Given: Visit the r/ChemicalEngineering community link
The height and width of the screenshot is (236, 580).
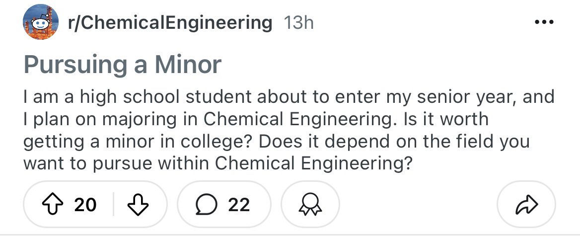Looking at the screenshot, I should click(x=170, y=23).
